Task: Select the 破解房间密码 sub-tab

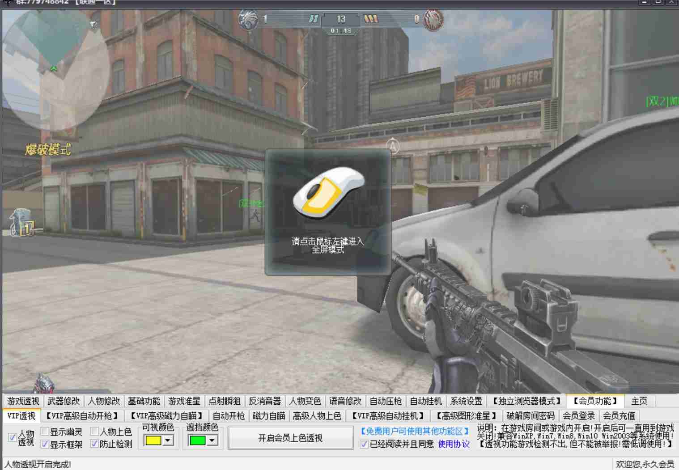Action: (530, 416)
